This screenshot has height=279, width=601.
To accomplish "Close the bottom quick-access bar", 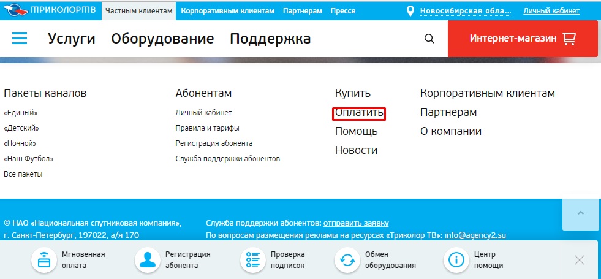I will [x=579, y=260].
